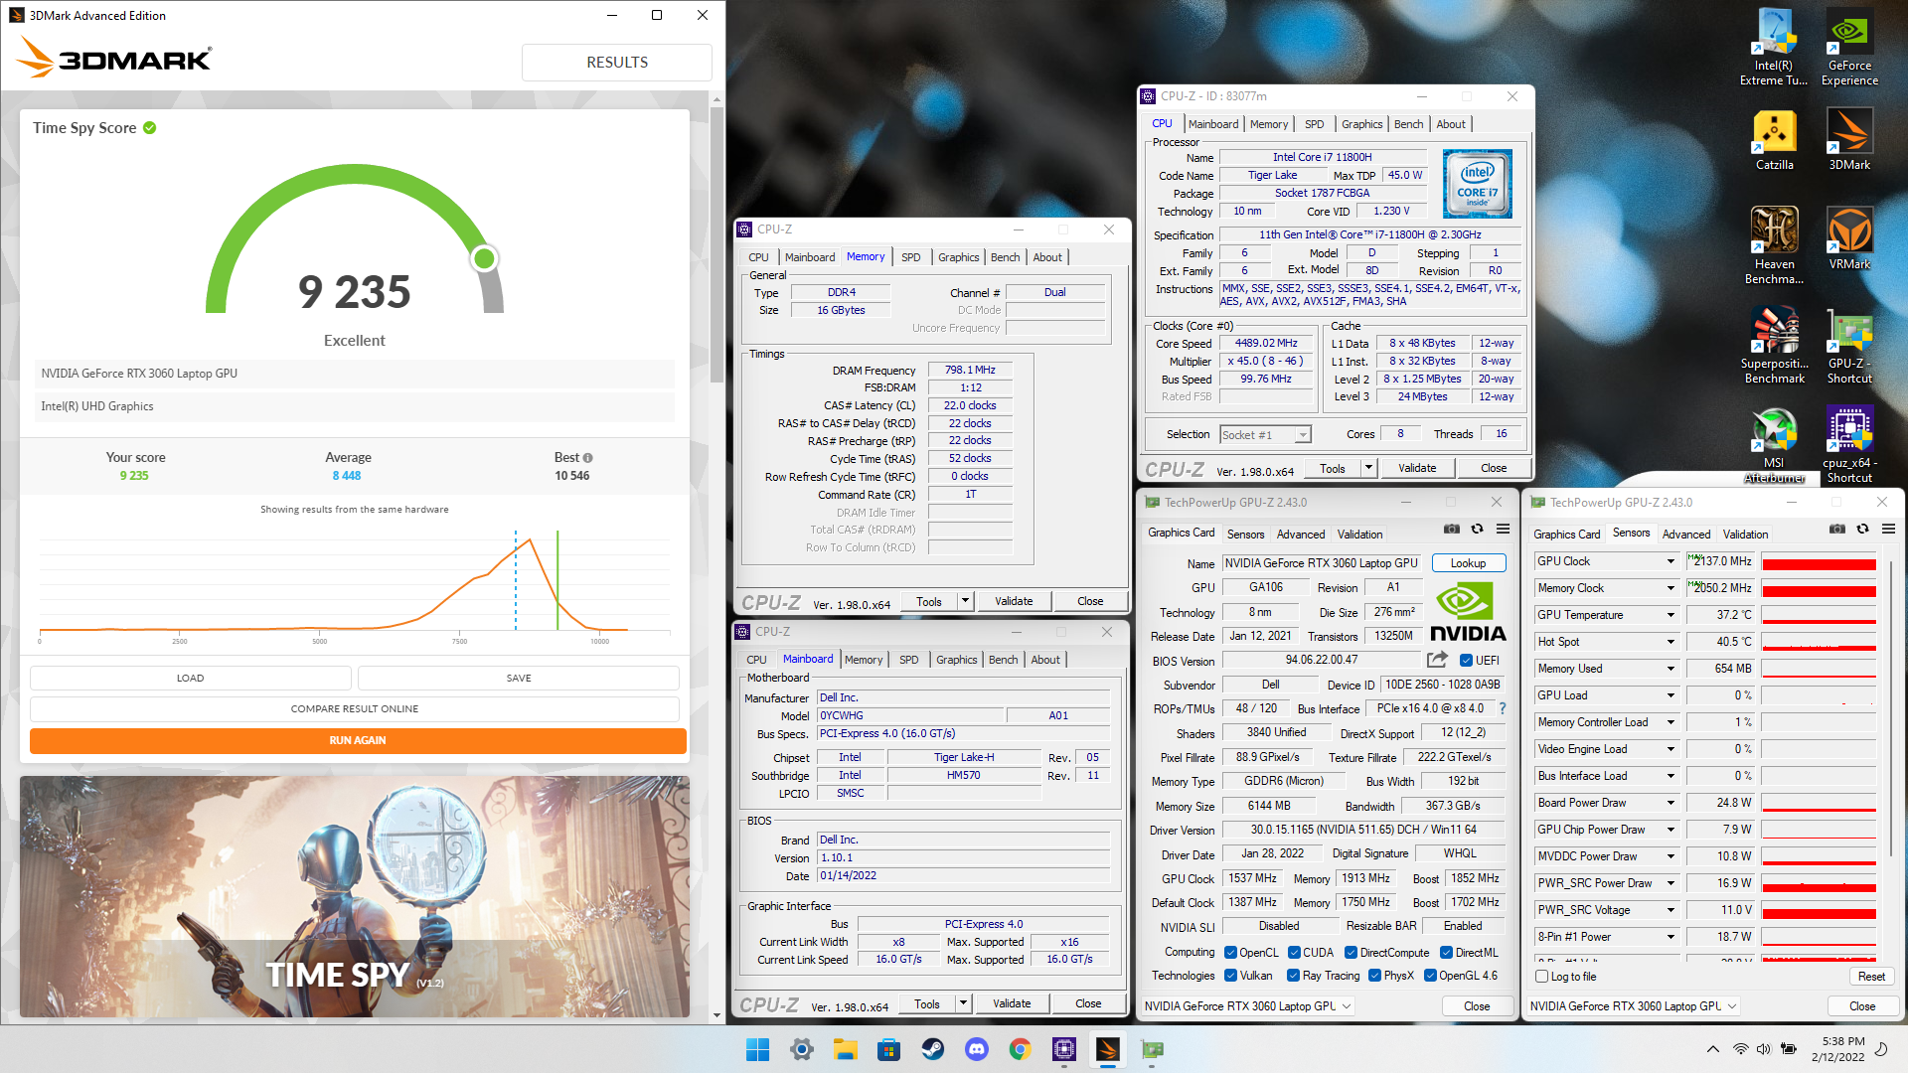Open the Board Power Draw sensor dropdown
This screenshot has height=1073, width=1908.
pyautogui.click(x=1670, y=803)
